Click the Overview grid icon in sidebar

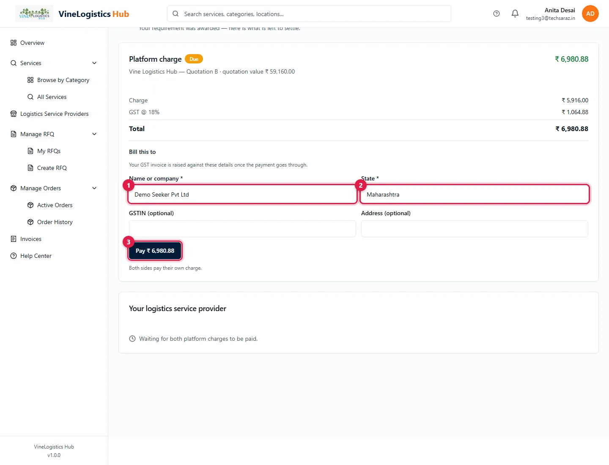pyautogui.click(x=14, y=43)
